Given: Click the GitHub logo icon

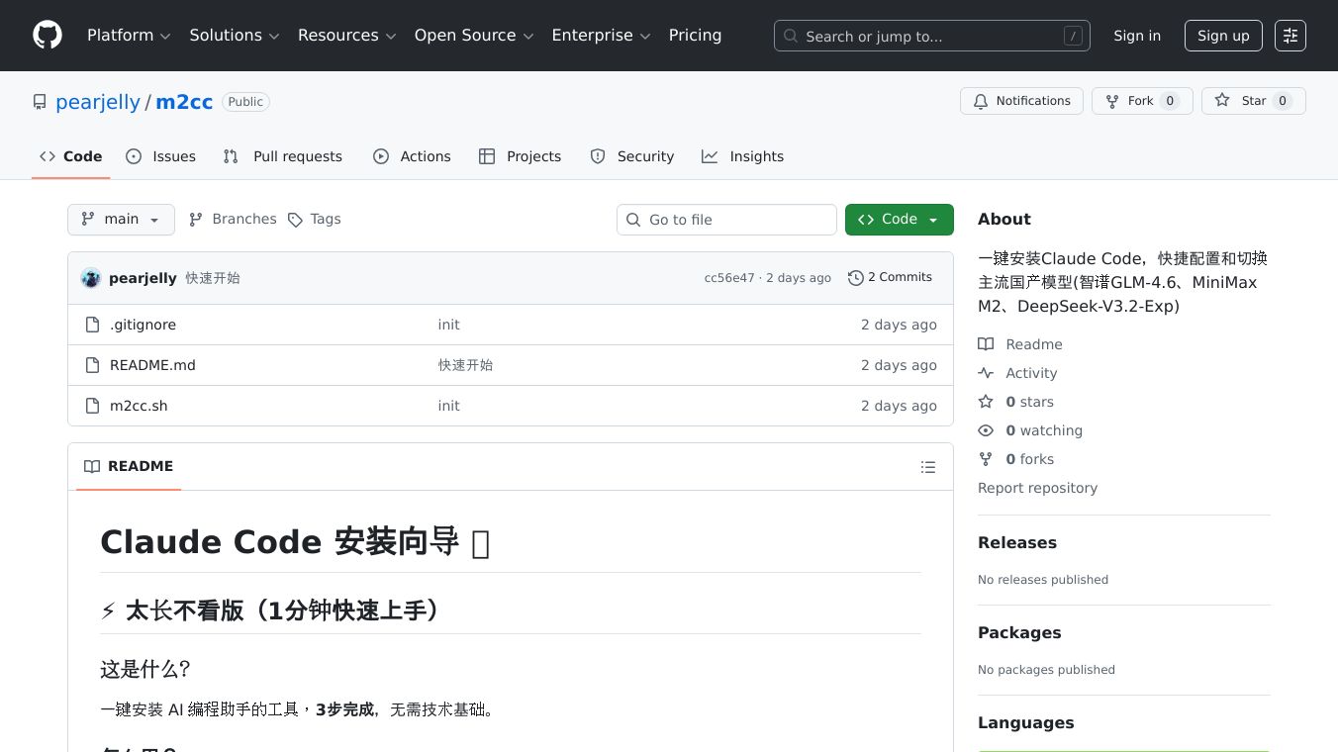Looking at the screenshot, I should point(48,36).
